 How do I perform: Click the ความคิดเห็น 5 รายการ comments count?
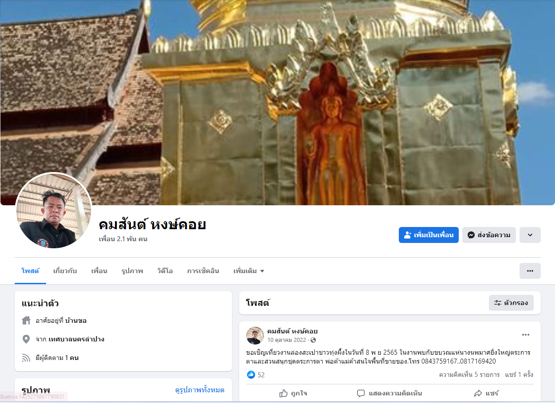click(x=469, y=375)
